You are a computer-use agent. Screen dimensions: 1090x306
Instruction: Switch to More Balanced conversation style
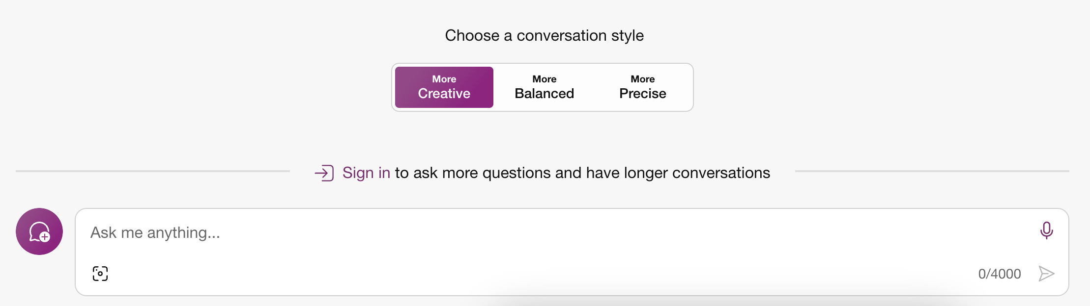544,87
